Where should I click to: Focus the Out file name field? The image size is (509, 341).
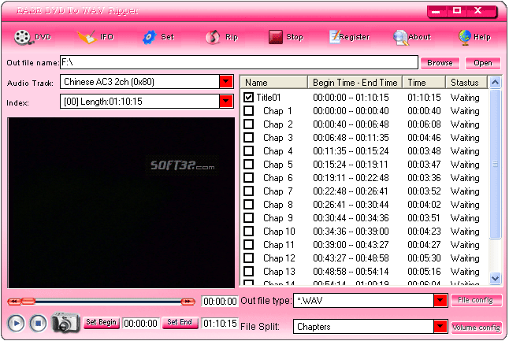(x=239, y=62)
